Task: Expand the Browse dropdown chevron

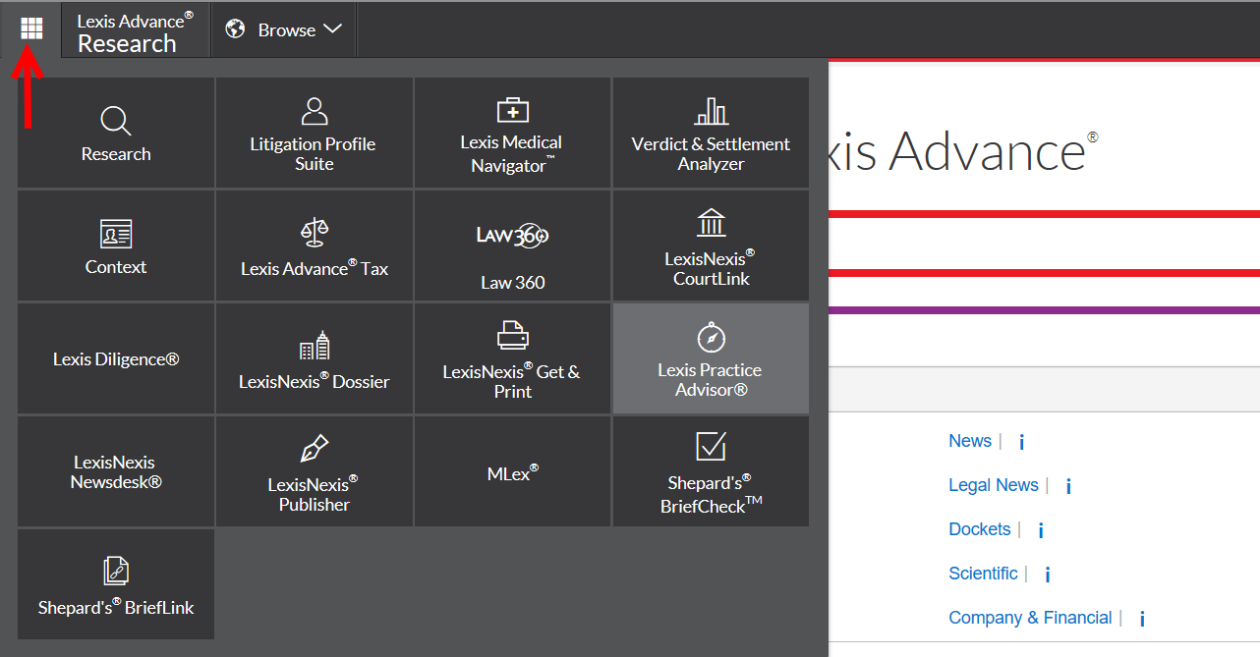Action: click(x=332, y=29)
